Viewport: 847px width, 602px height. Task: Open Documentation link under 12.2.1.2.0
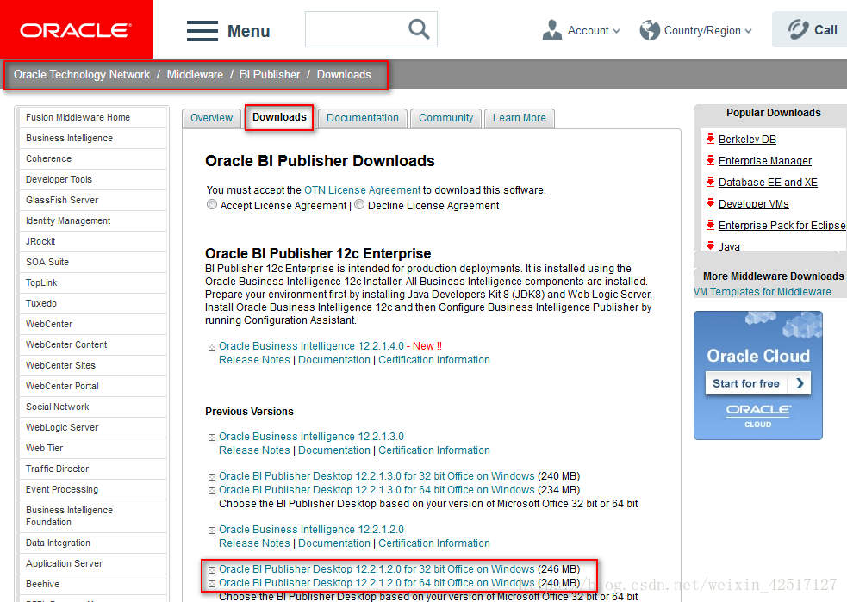pos(333,543)
